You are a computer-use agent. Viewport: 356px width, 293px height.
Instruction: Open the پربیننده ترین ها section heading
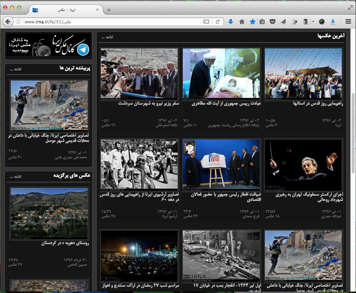[x=75, y=68]
